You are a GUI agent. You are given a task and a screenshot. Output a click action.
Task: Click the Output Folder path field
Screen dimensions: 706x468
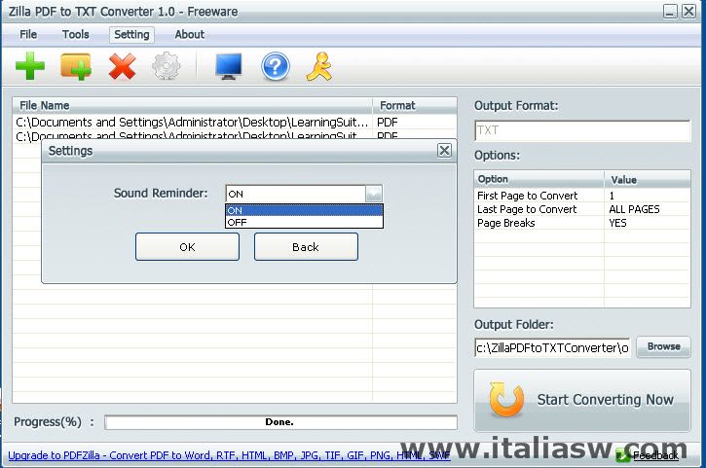coord(552,348)
